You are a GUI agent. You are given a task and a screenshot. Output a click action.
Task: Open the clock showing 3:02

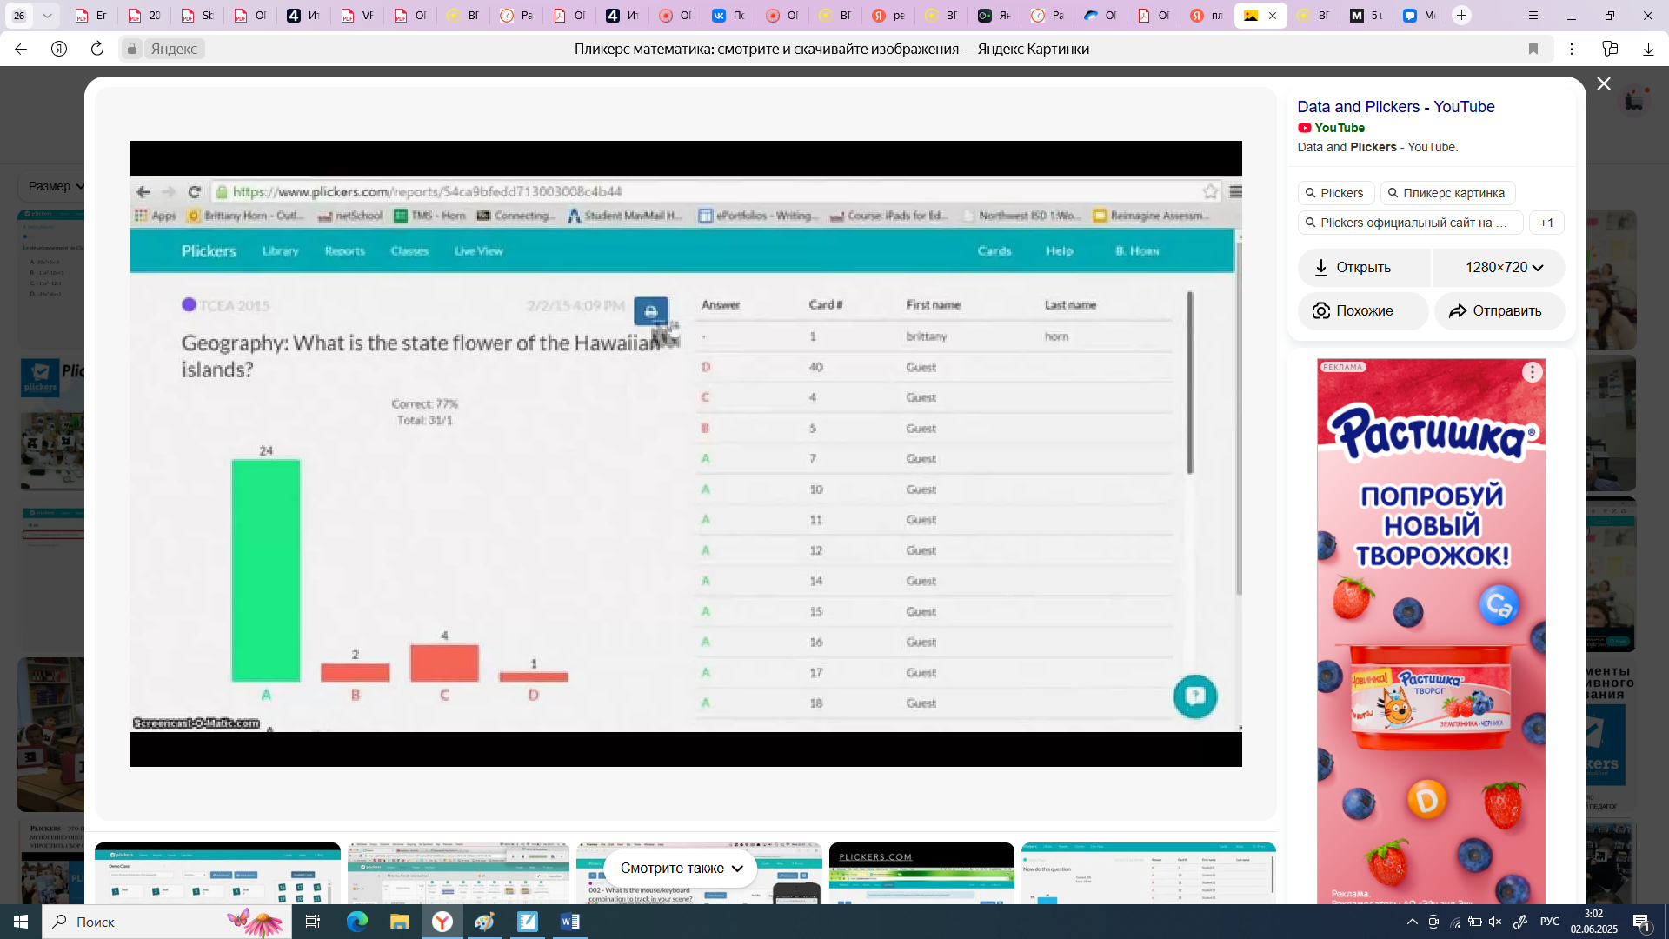pyautogui.click(x=1593, y=922)
